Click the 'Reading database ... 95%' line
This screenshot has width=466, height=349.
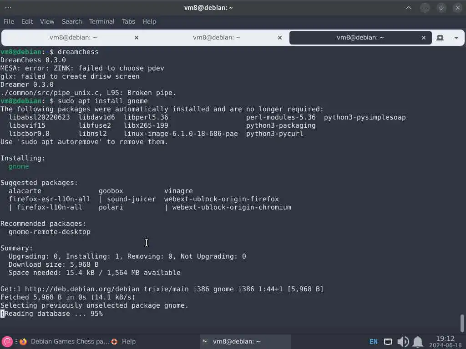point(52,314)
